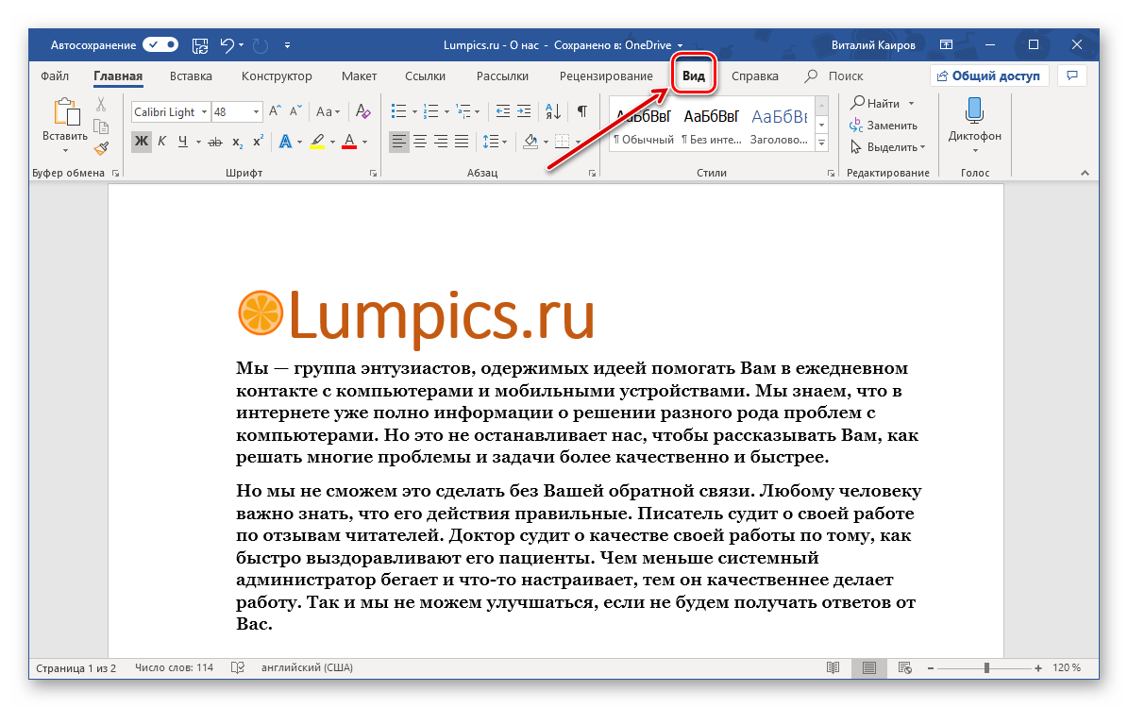The height and width of the screenshot is (708, 1128).
Task: Open the File (Файл) tab
Action: click(55, 76)
